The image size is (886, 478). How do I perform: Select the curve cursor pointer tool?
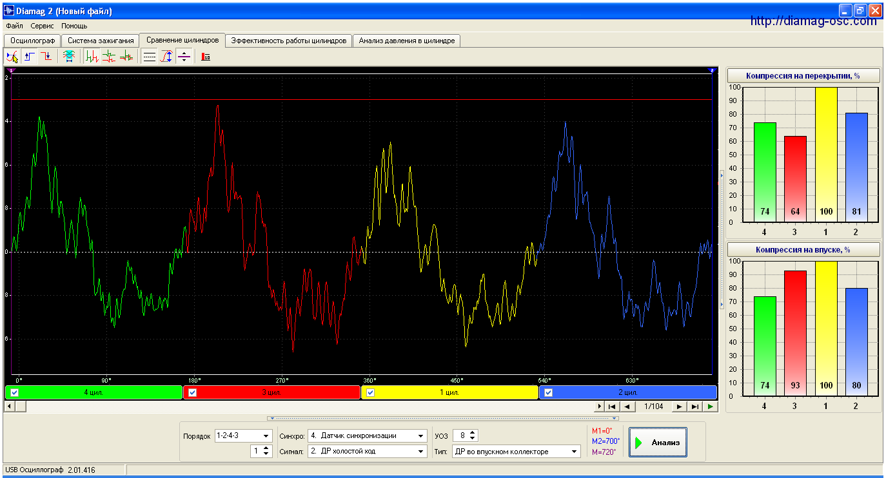point(12,57)
